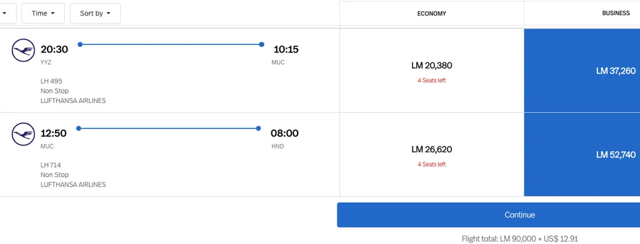Choose the LM 37,260 business fare
Screen dimensions: 640x244
pos(582,71)
